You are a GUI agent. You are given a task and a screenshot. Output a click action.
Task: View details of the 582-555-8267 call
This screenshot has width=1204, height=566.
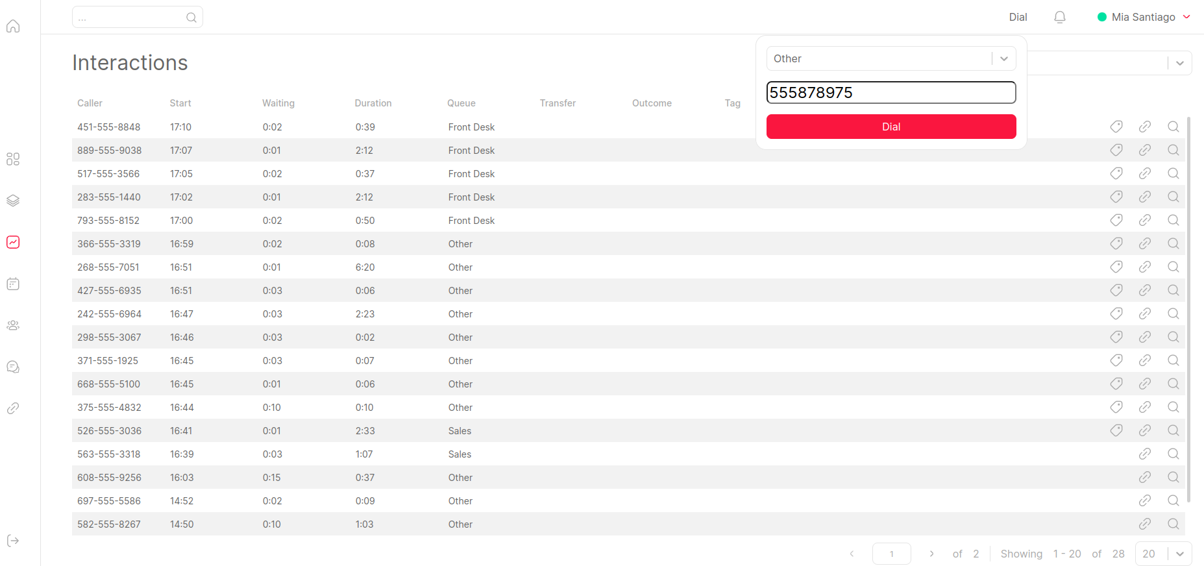pyautogui.click(x=1173, y=524)
